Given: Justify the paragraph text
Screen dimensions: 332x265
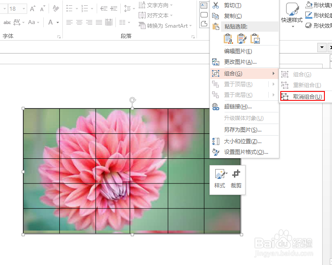Looking at the screenshot, I should point(98,22).
